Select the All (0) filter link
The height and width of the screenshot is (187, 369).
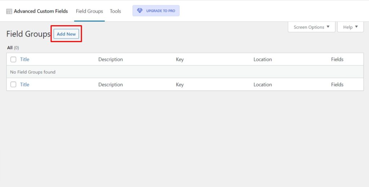point(13,47)
